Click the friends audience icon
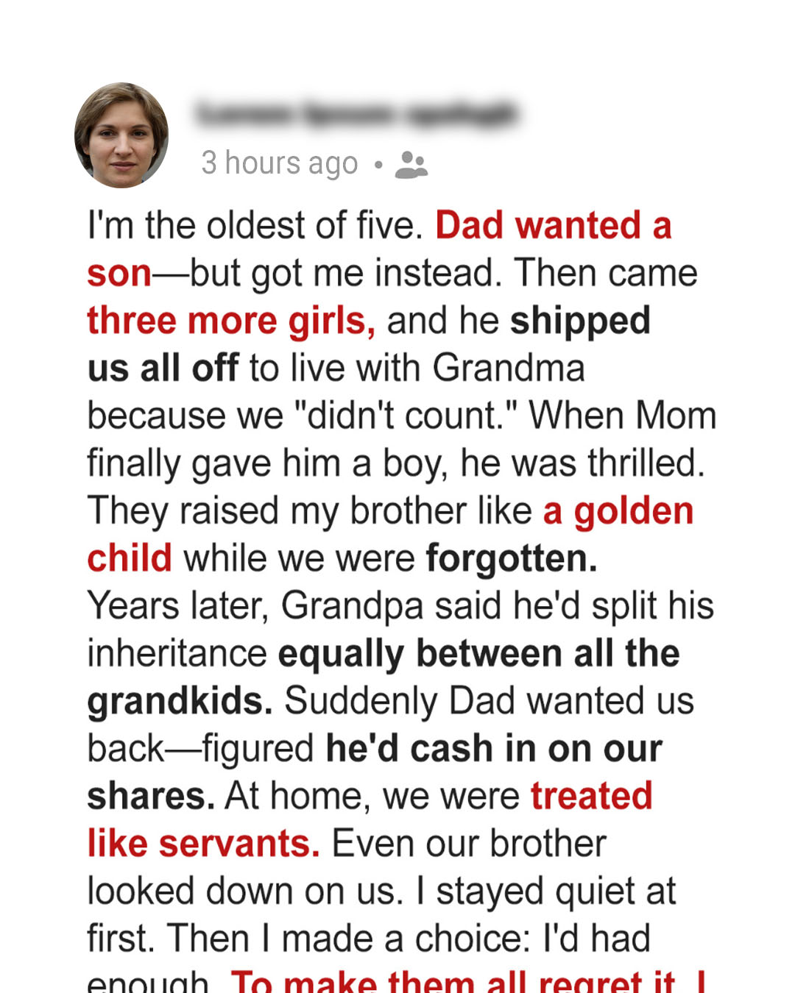The width and height of the screenshot is (795, 993). point(411,165)
